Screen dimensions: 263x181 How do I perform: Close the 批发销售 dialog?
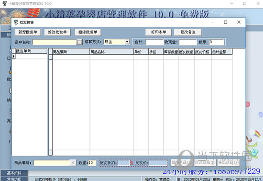(239, 22)
